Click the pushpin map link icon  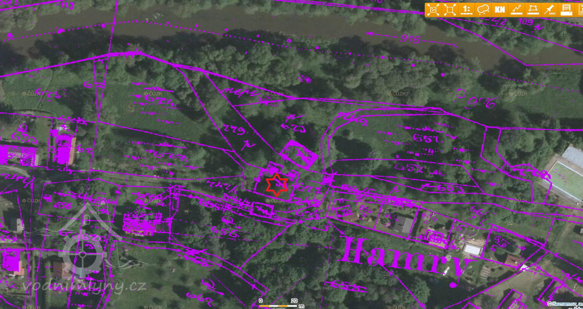click(x=549, y=10)
